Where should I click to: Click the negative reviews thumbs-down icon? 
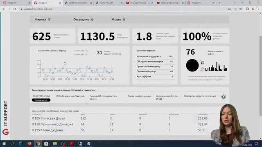tap(202, 69)
